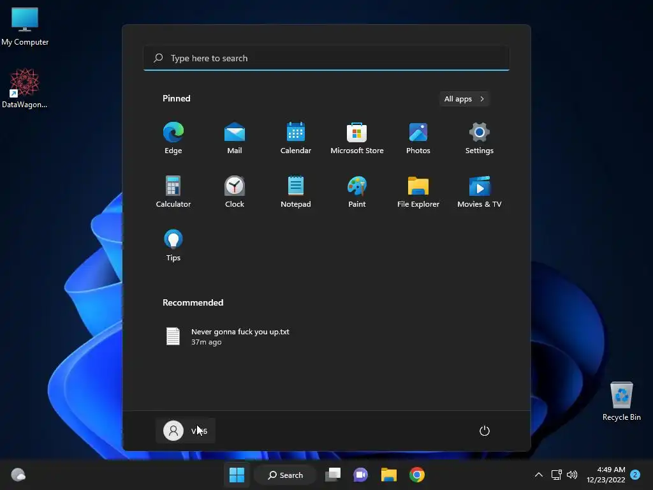This screenshot has height=490, width=653.
Task: Click the Type here to search field
Action: pos(326,58)
